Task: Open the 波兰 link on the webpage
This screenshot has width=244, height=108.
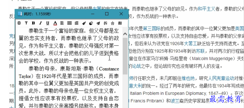Action: [175, 101]
